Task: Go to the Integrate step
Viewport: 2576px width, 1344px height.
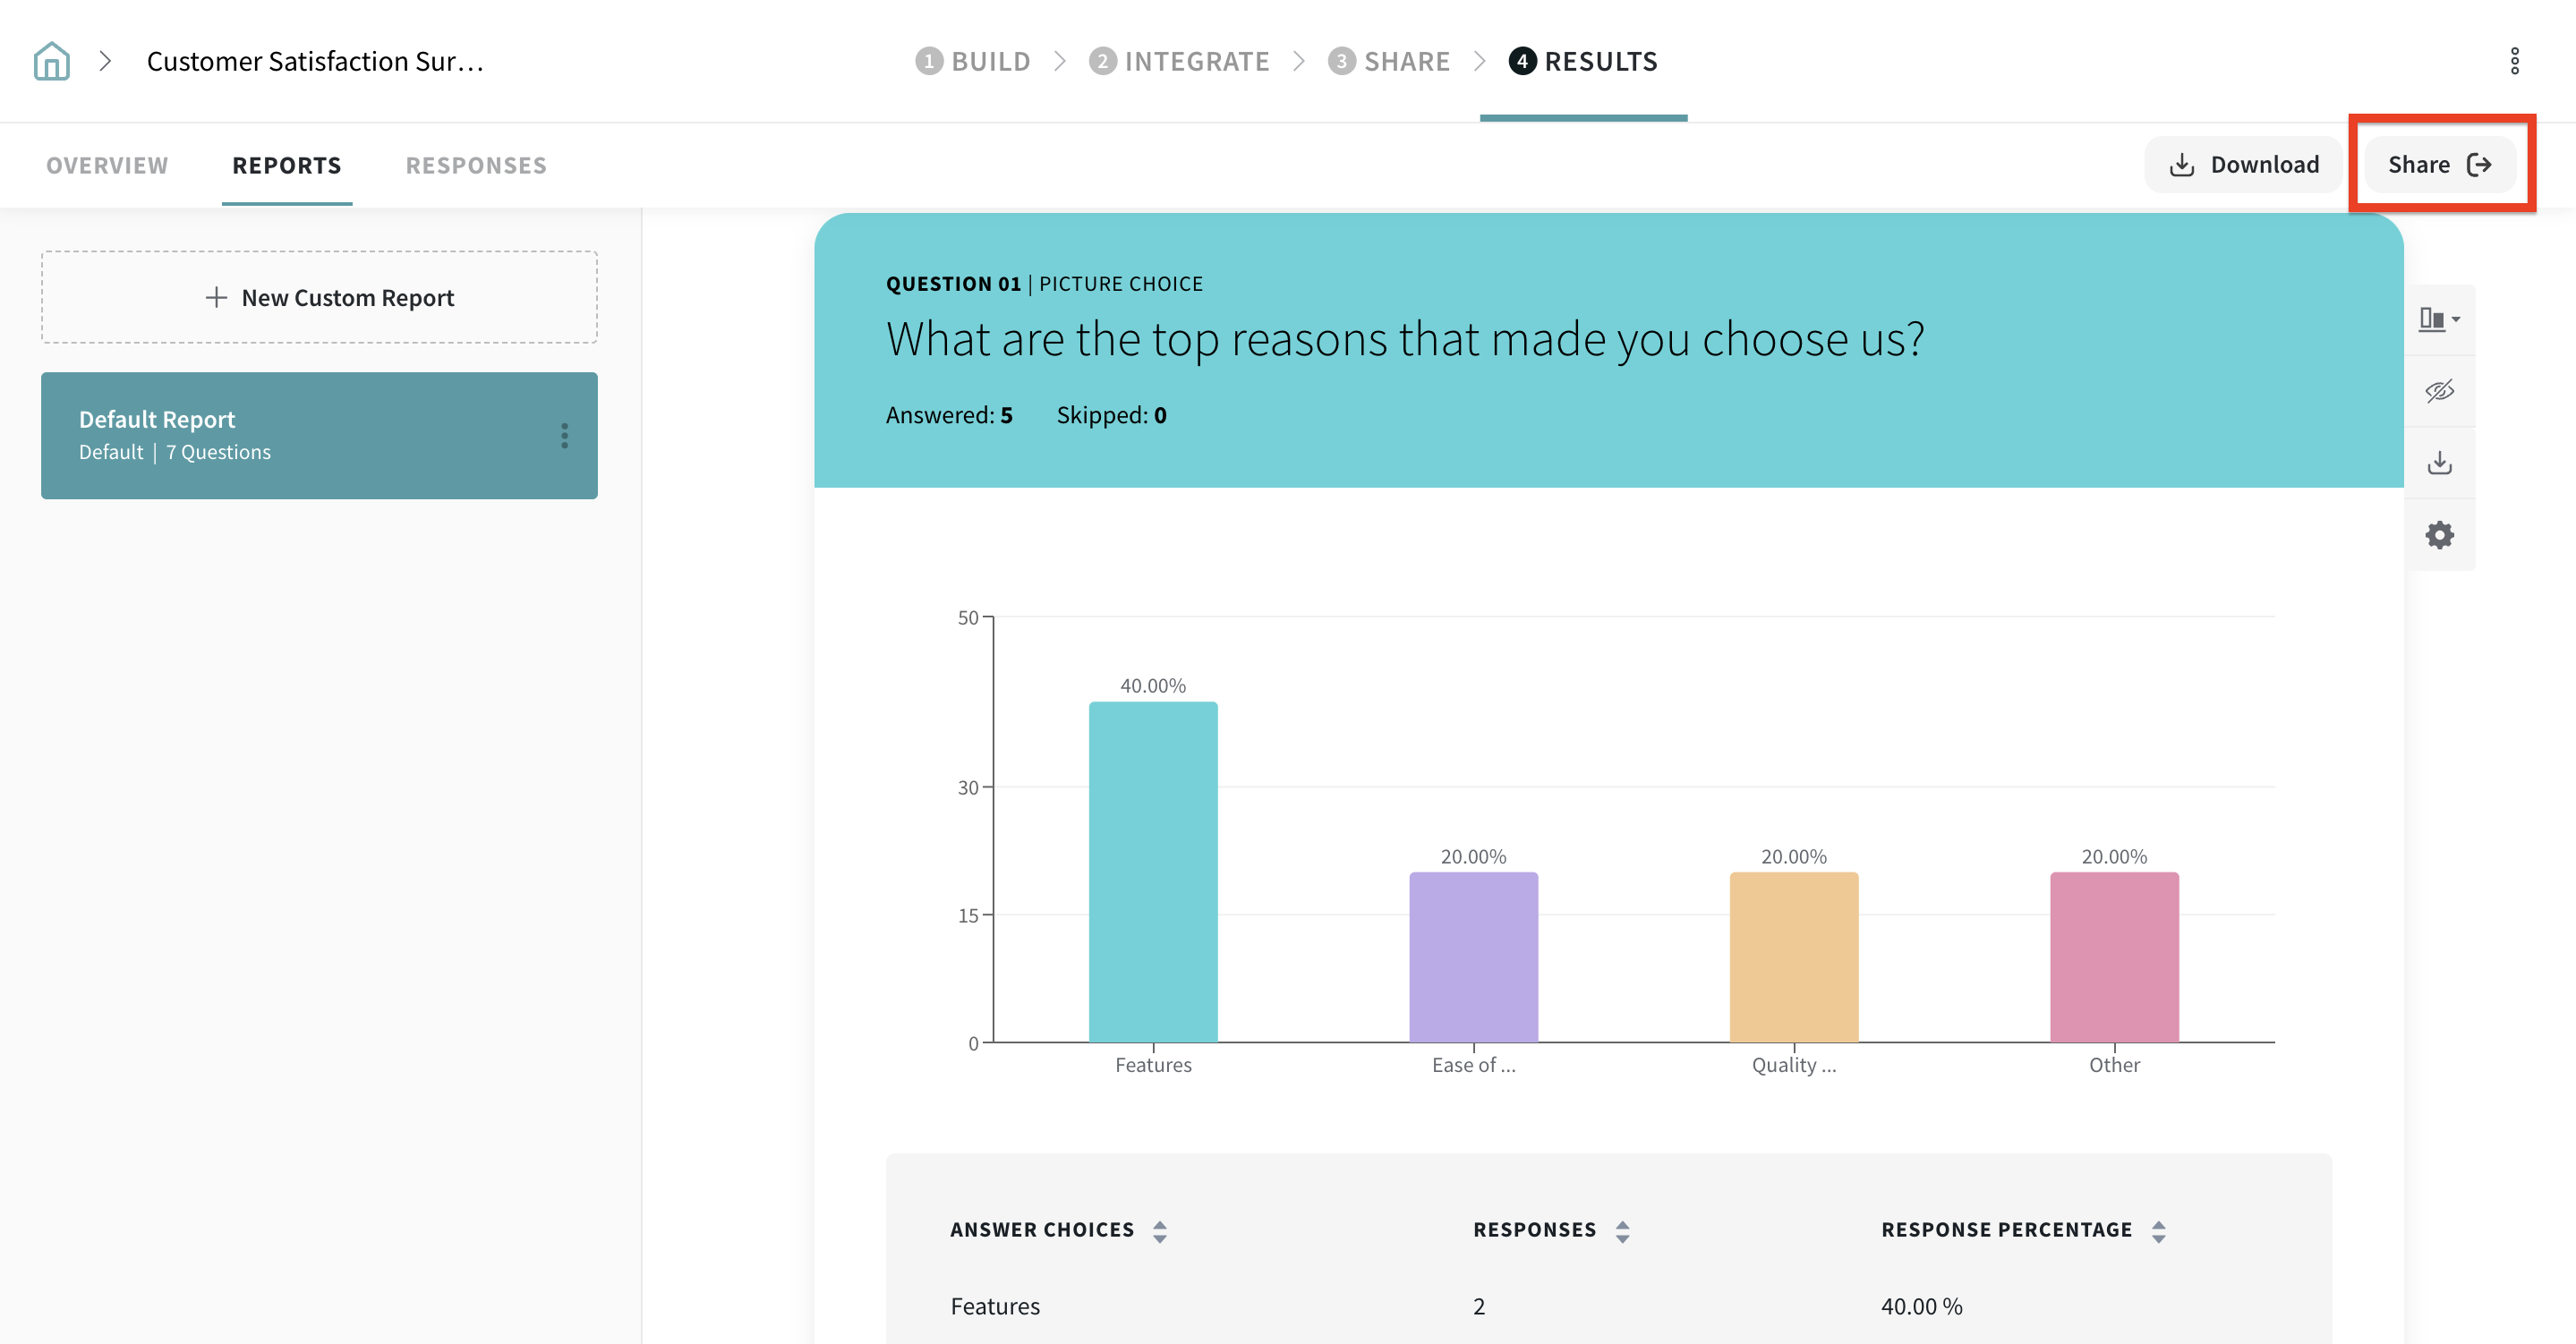Action: 1179,61
